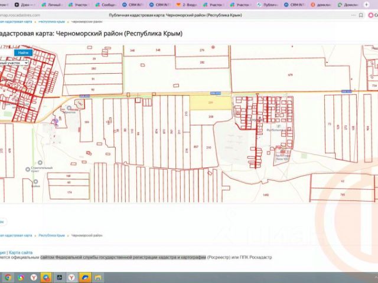
Task: Open the Chrome icon in the taskbar
Action: tap(8, 278)
